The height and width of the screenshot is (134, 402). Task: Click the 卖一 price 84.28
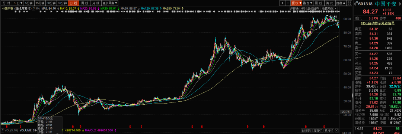(x=373, y=48)
